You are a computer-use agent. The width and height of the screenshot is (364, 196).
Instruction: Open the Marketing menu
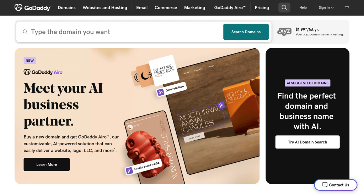pyautogui.click(x=194, y=8)
